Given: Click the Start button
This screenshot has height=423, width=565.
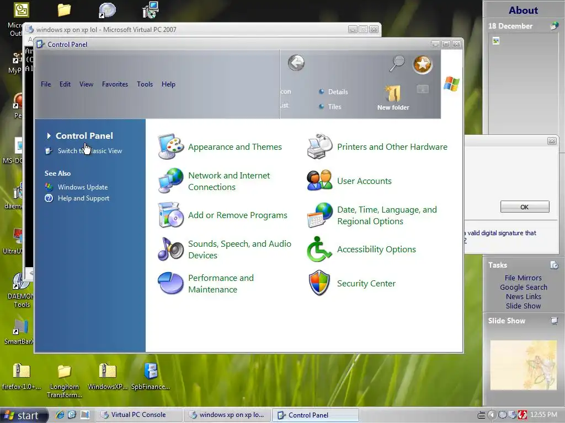Looking at the screenshot, I should [x=24, y=415].
